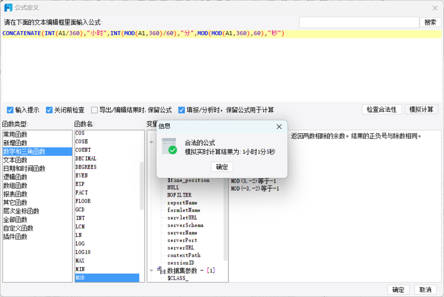The image size is (444, 297).
Task: Select the COUNT function
Action: [x=107, y=150]
